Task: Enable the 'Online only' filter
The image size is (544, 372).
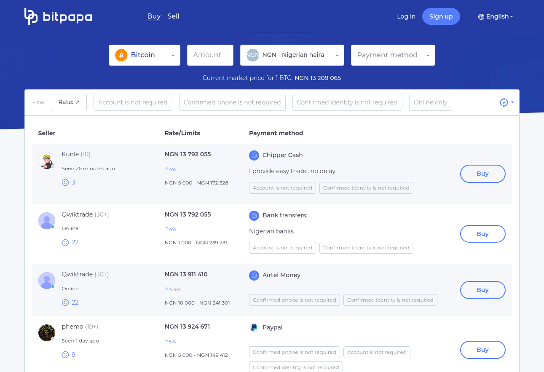Action: point(431,102)
